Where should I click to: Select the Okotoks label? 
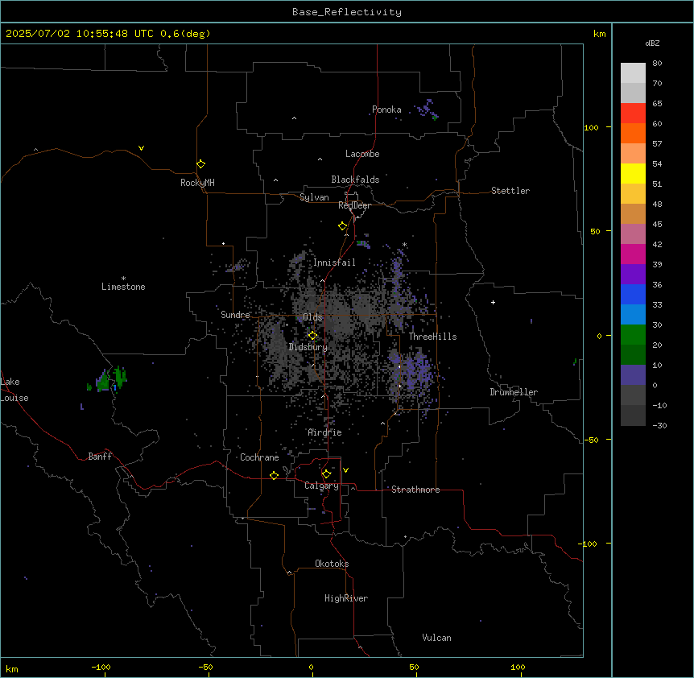coord(332,564)
